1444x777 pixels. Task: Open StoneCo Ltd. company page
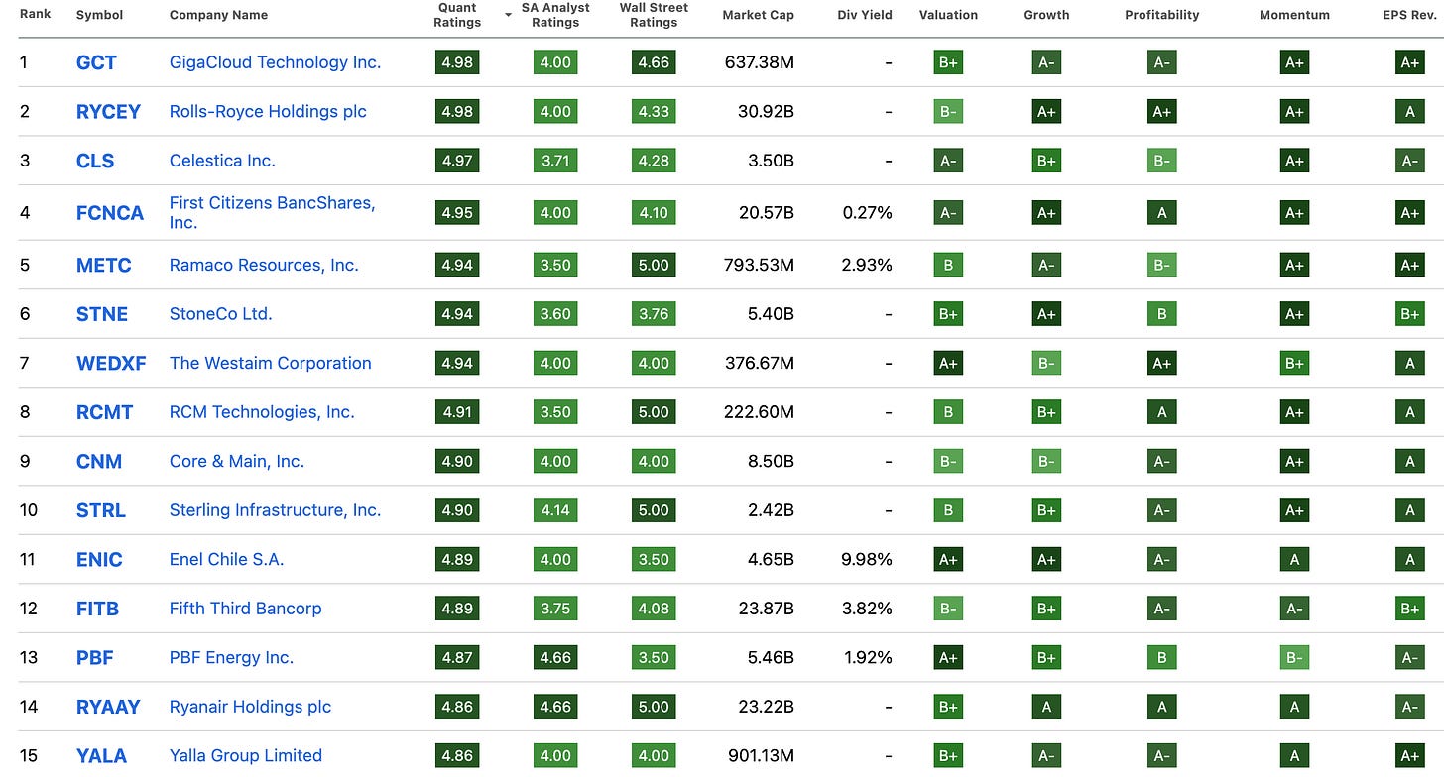(220, 314)
